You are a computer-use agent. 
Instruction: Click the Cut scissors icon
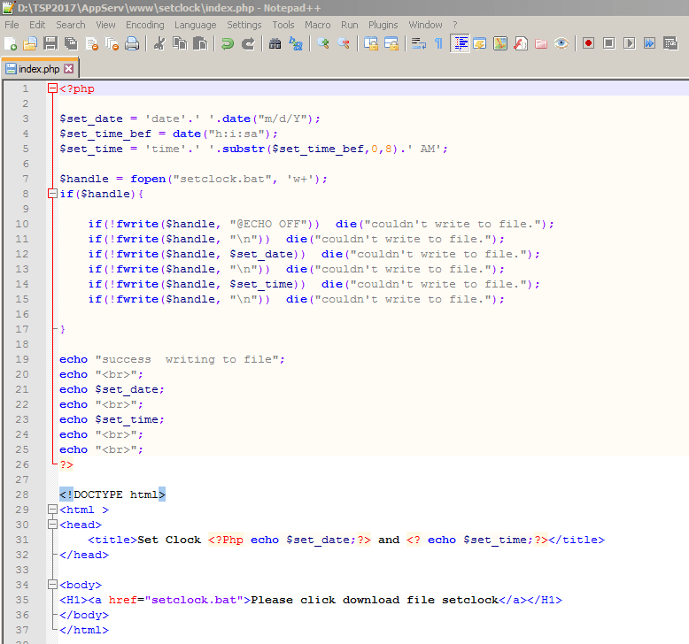coord(159,43)
